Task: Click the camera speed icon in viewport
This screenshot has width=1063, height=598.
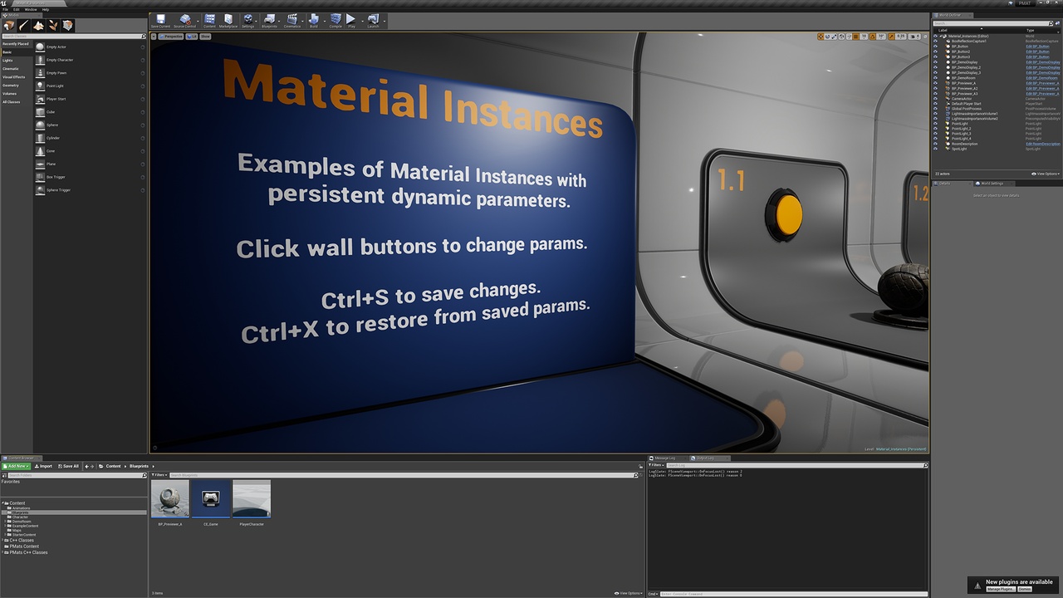Action: point(914,37)
